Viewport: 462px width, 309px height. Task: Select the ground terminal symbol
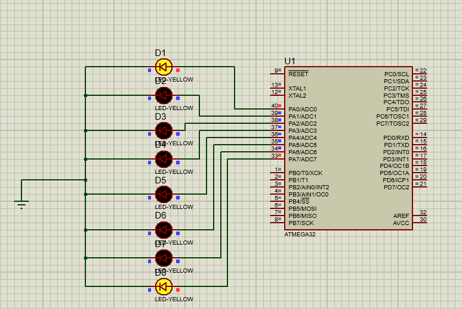click(x=21, y=204)
